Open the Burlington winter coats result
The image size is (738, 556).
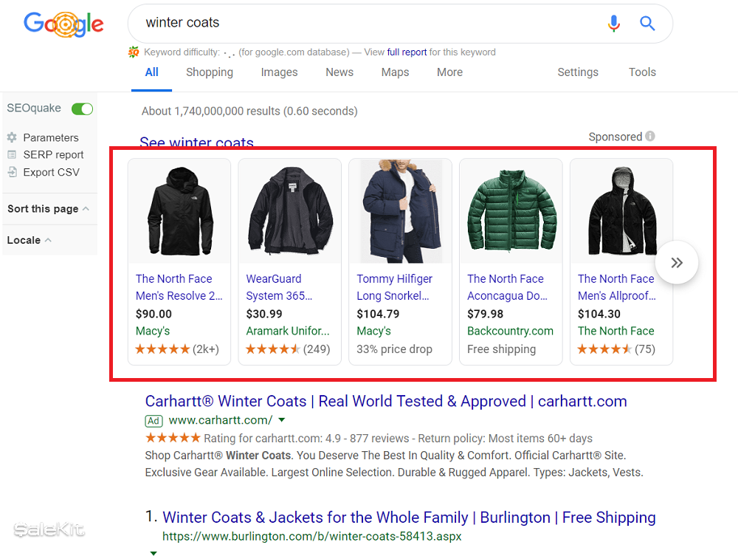coord(409,518)
